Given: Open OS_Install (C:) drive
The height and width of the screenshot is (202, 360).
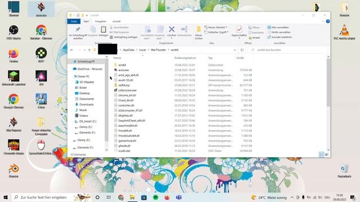Looking at the screenshot, I should tap(85, 121).
